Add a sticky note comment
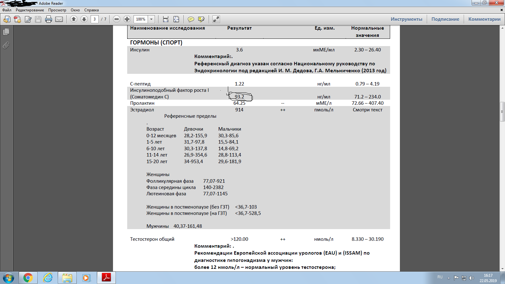The height and width of the screenshot is (284, 505). pos(191,19)
